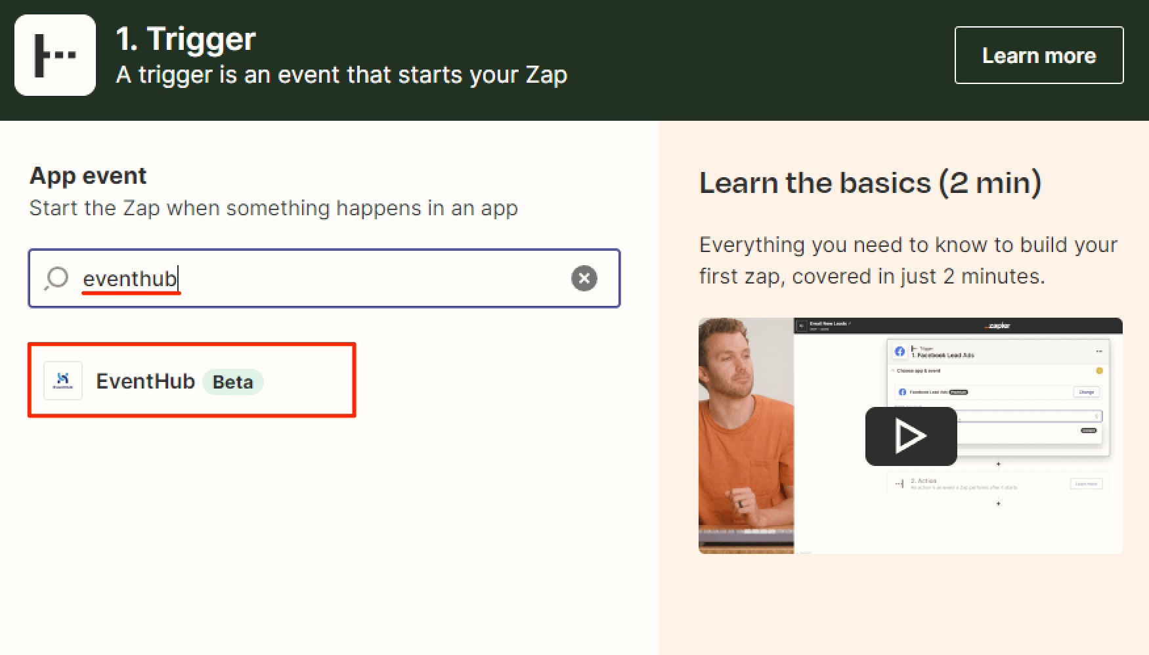
Task: Click the Trigger step icon in header
Action: (55, 55)
